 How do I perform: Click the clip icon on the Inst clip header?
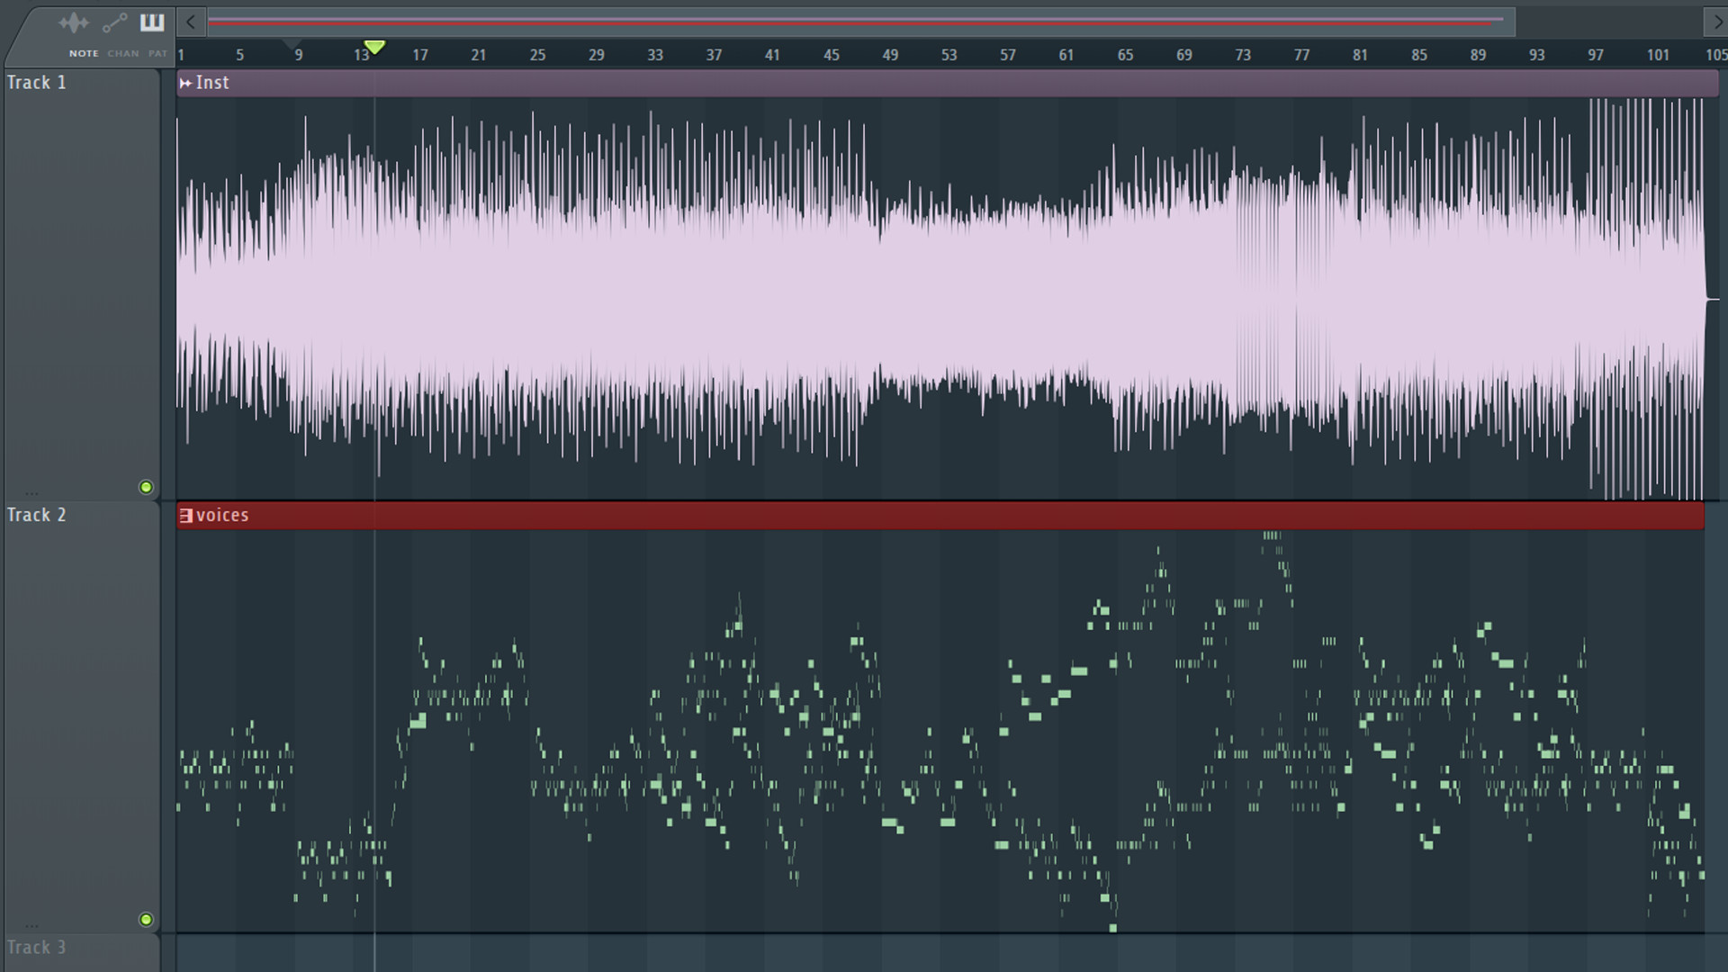point(186,83)
